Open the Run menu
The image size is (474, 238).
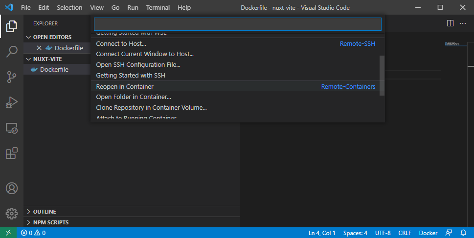coord(133,7)
